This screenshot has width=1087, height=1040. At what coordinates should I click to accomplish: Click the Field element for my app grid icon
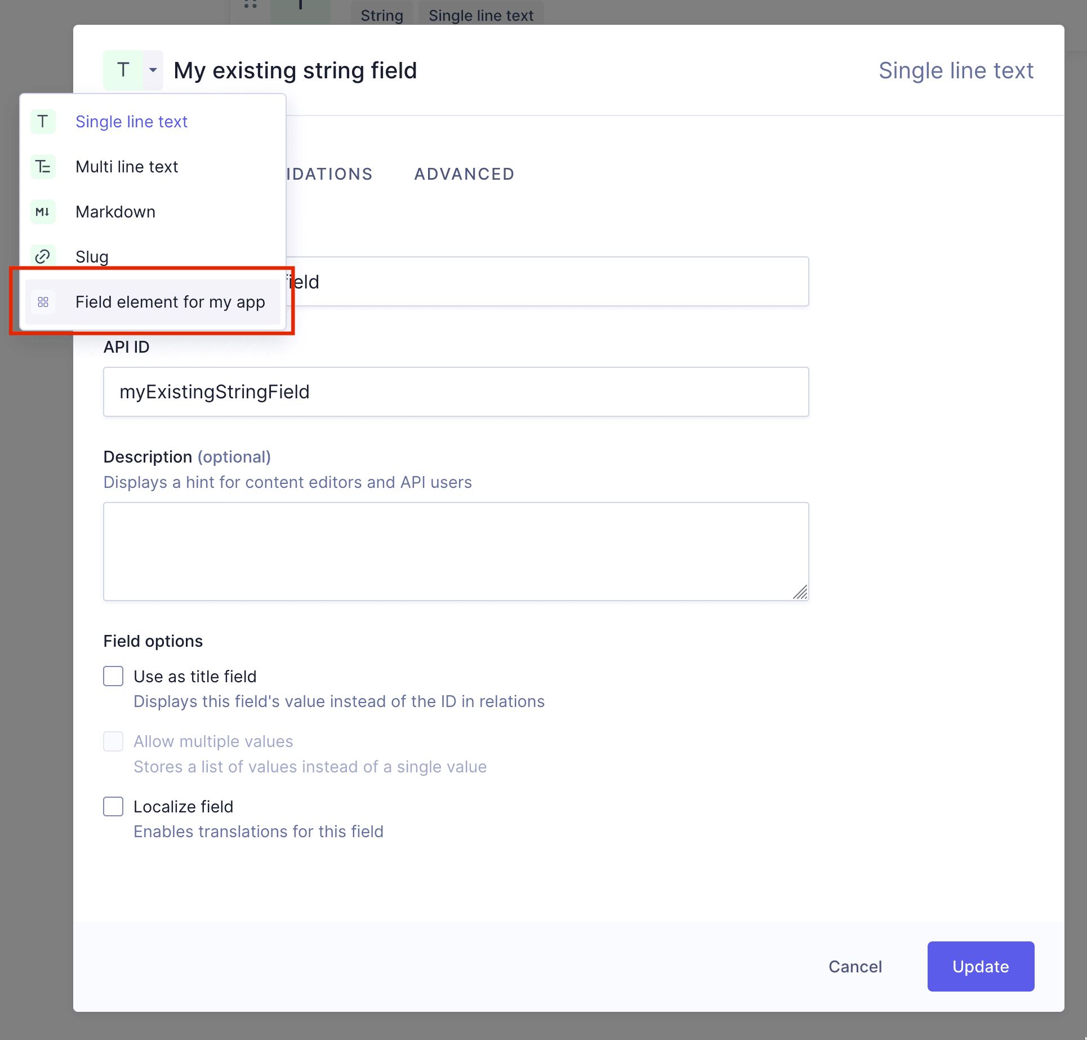pyautogui.click(x=43, y=302)
